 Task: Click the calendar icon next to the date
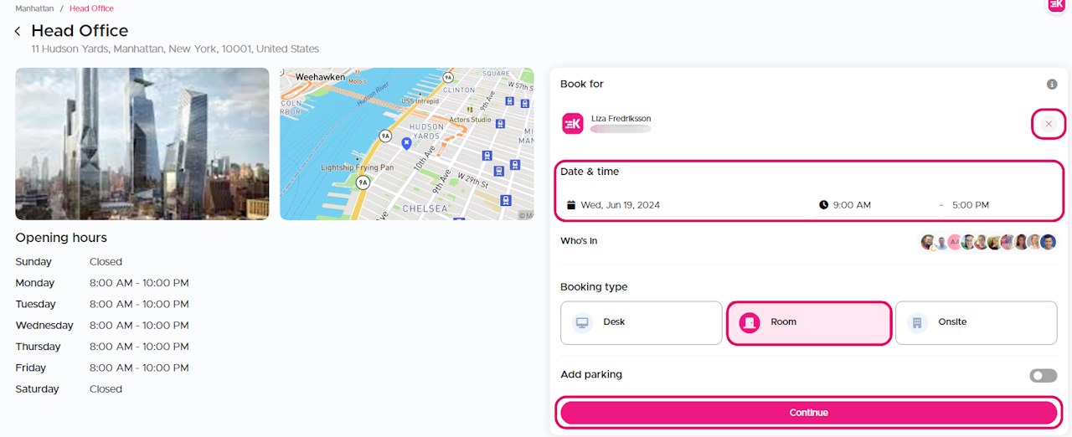[x=571, y=205]
